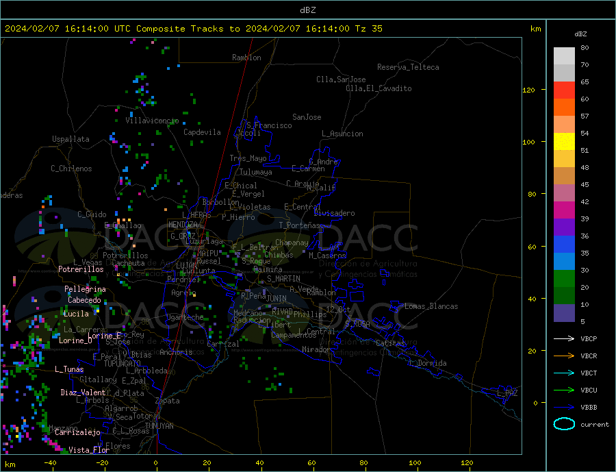Click the Divisadero map label
Image resolution: width=616 pixels, height=472 pixels.
tap(334, 213)
